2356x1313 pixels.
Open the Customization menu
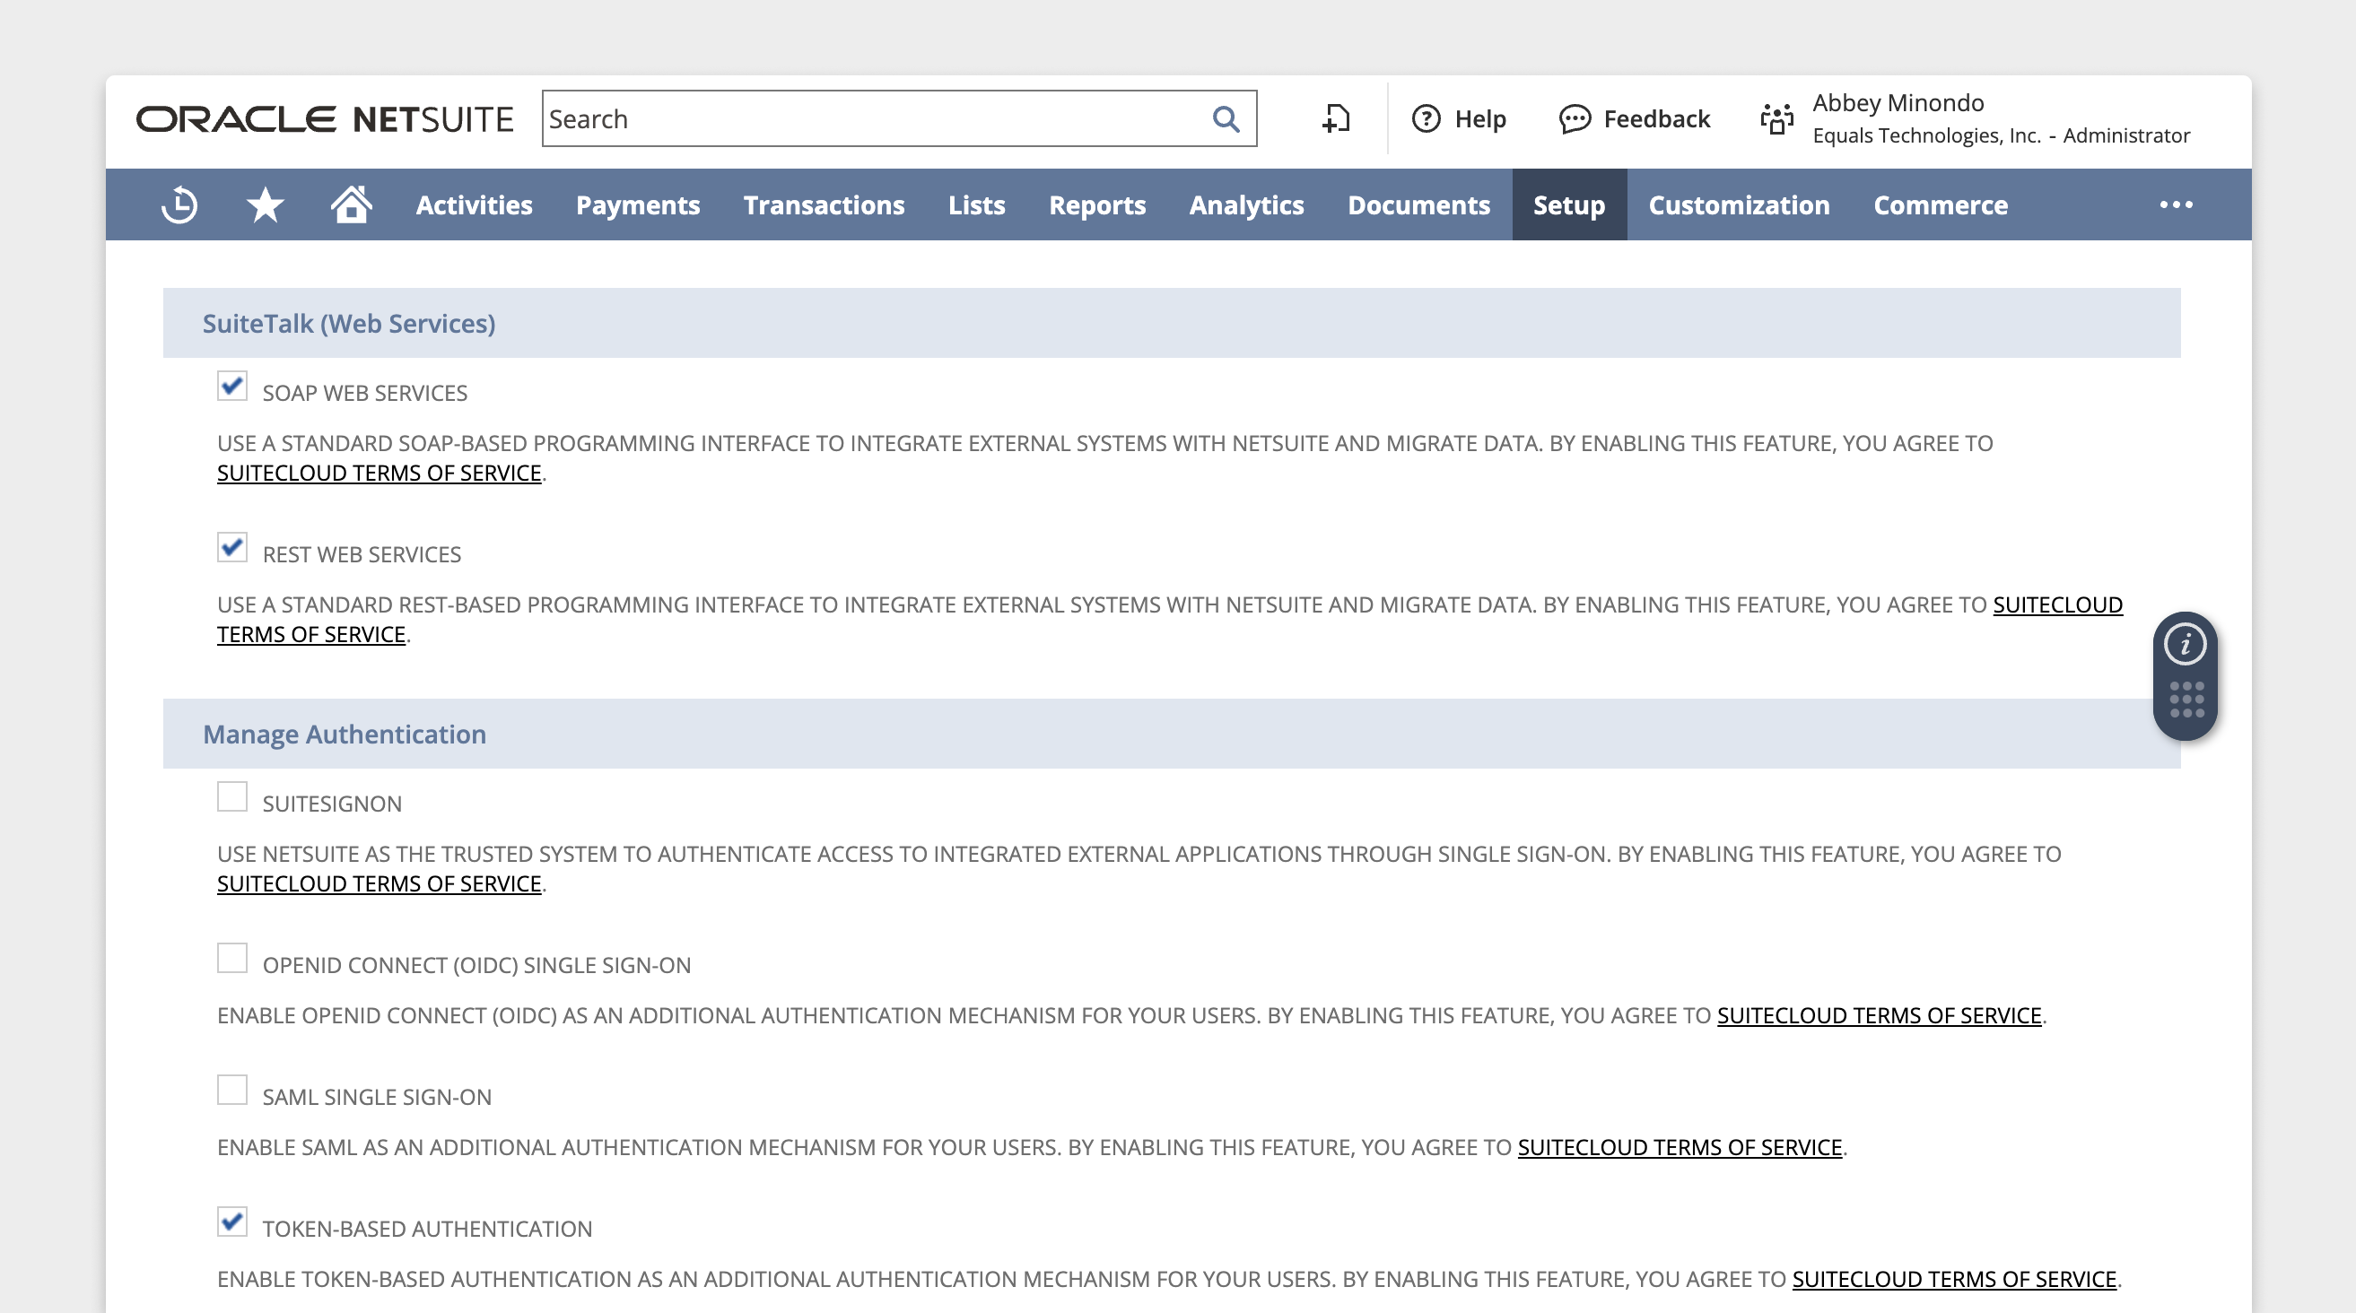[x=1739, y=204]
